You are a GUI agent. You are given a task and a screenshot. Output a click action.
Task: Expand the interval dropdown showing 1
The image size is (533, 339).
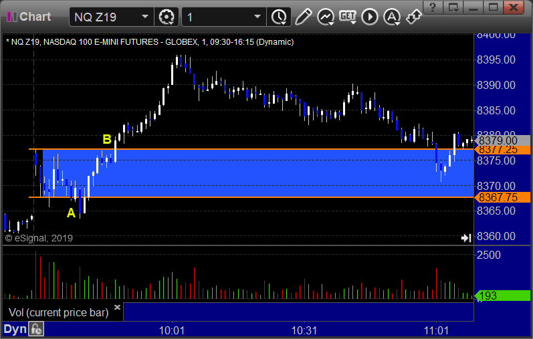coord(223,17)
